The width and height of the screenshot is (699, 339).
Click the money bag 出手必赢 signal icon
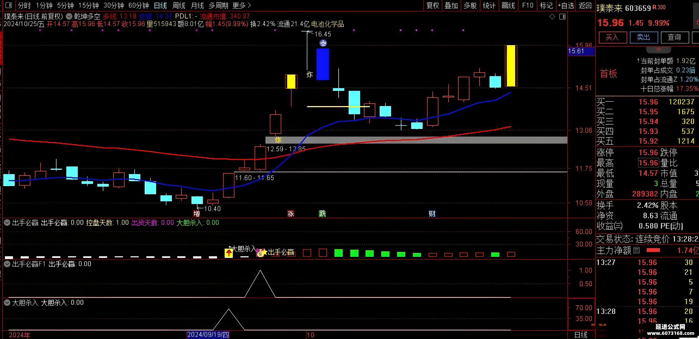coord(260,253)
